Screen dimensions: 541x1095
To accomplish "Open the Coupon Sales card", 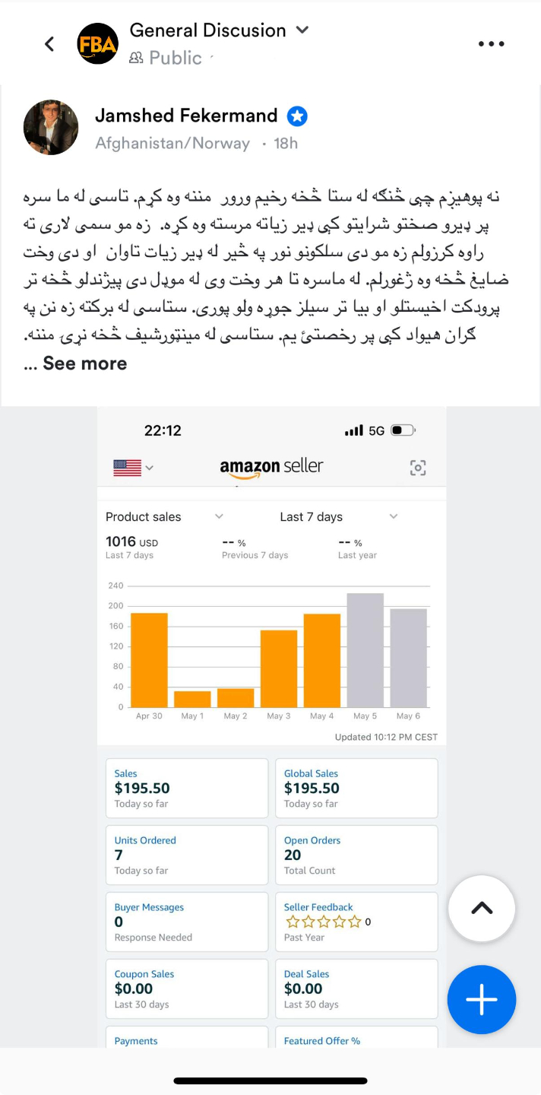I will pos(187,989).
